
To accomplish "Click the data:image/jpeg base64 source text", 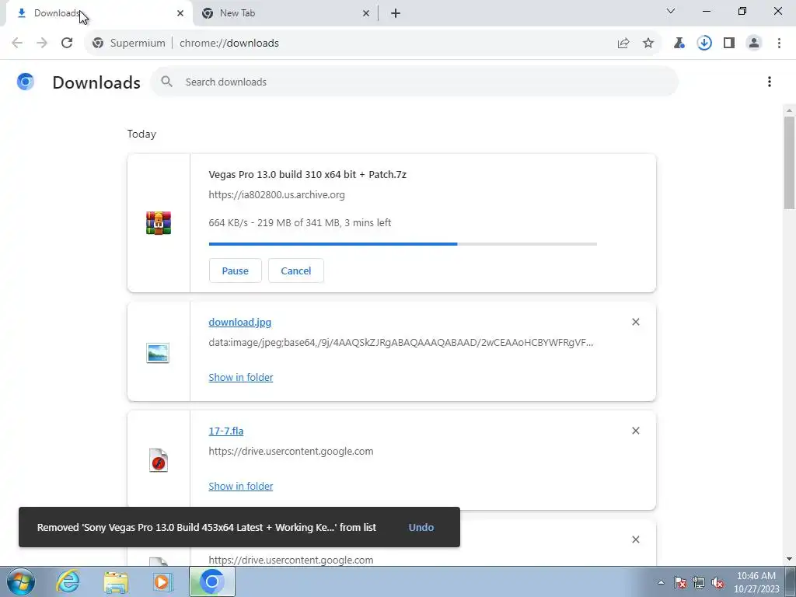I will coord(401,343).
